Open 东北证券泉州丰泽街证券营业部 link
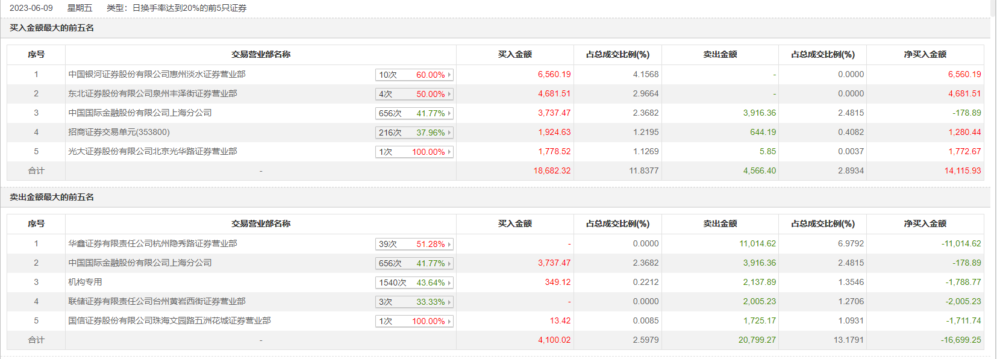Image resolution: width=997 pixels, height=359 pixels. [x=152, y=94]
